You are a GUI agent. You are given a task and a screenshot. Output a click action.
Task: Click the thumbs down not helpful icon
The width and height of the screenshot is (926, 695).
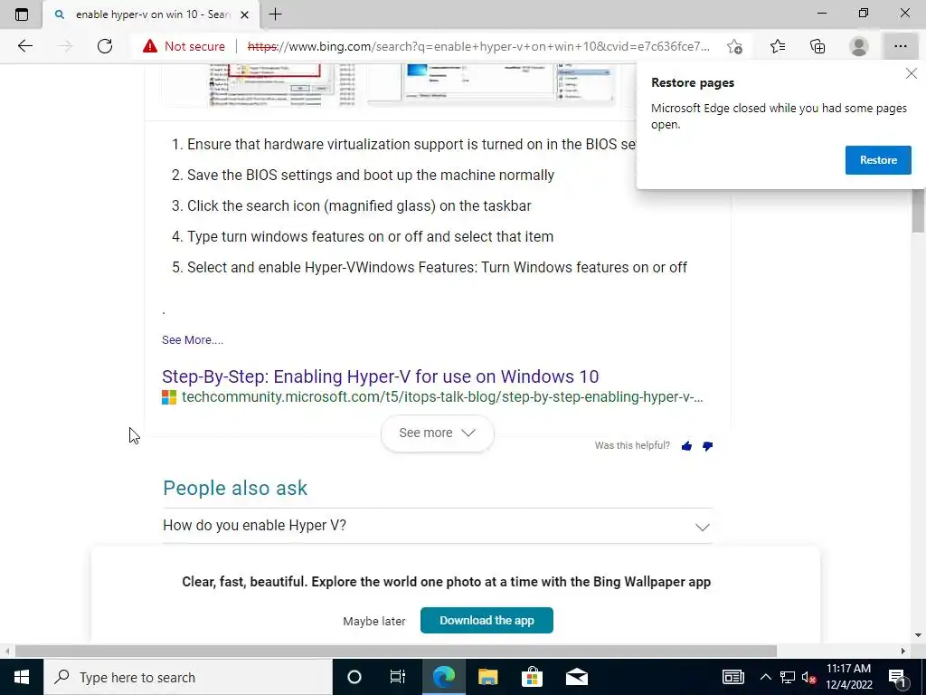(707, 446)
